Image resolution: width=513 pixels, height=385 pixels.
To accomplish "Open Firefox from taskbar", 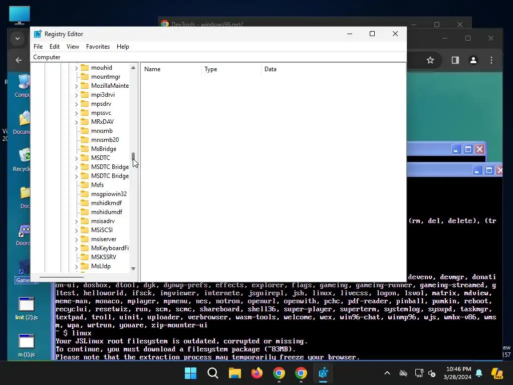I will (257, 373).
